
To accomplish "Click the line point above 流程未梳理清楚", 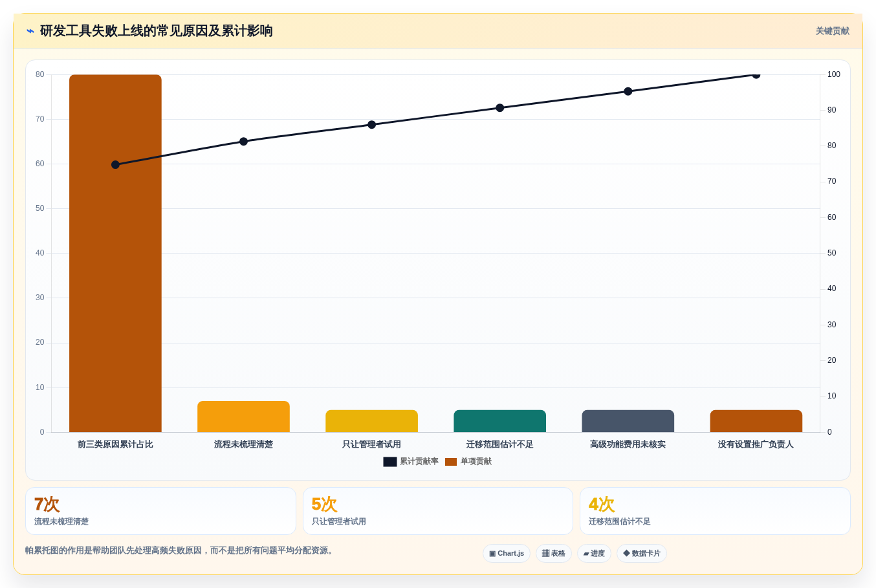I will pos(243,142).
